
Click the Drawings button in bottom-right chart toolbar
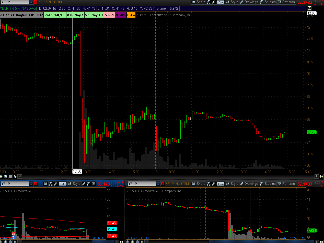(x=249, y=184)
